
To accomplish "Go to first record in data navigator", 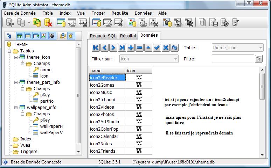I will coord(96,48).
